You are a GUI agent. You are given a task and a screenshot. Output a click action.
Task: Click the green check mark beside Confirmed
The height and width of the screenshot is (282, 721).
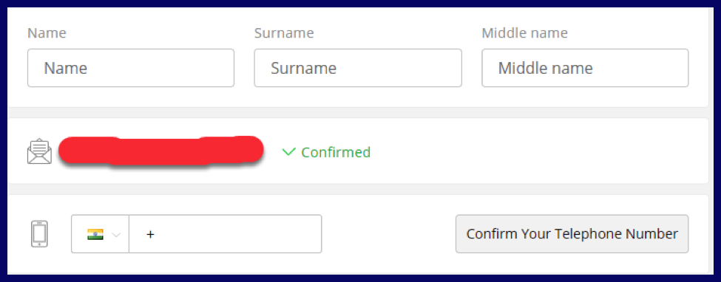(288, 151)
